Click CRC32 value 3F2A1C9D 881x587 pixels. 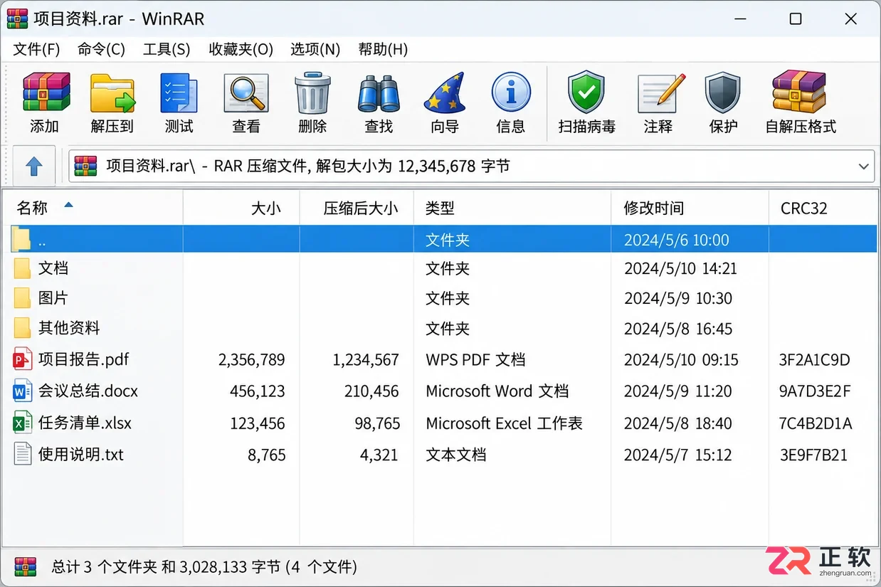click(814, 360)
